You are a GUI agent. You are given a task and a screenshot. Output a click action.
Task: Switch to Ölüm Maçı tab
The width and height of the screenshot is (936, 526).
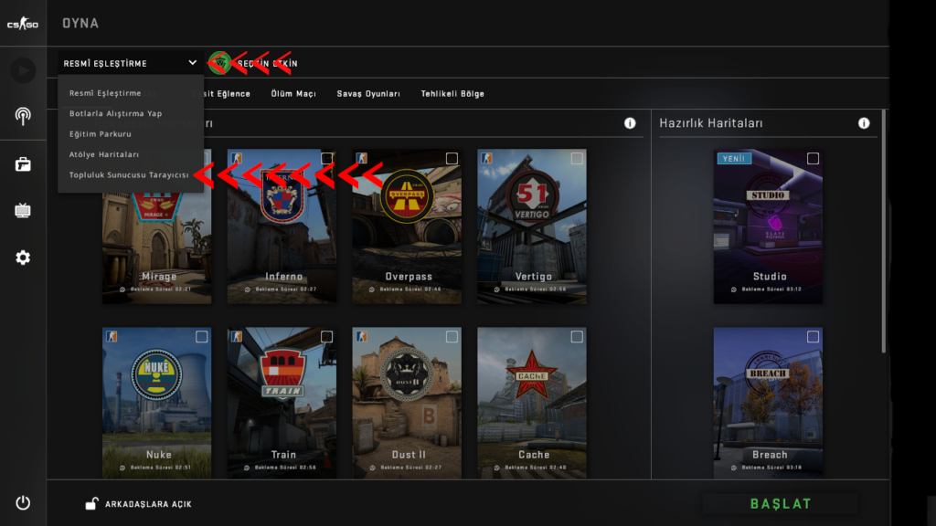pyautogui.click(x=292, y=94)
